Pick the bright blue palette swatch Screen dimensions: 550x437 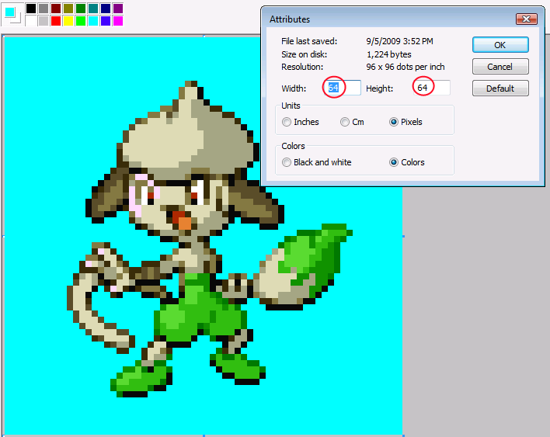[106, 21]
